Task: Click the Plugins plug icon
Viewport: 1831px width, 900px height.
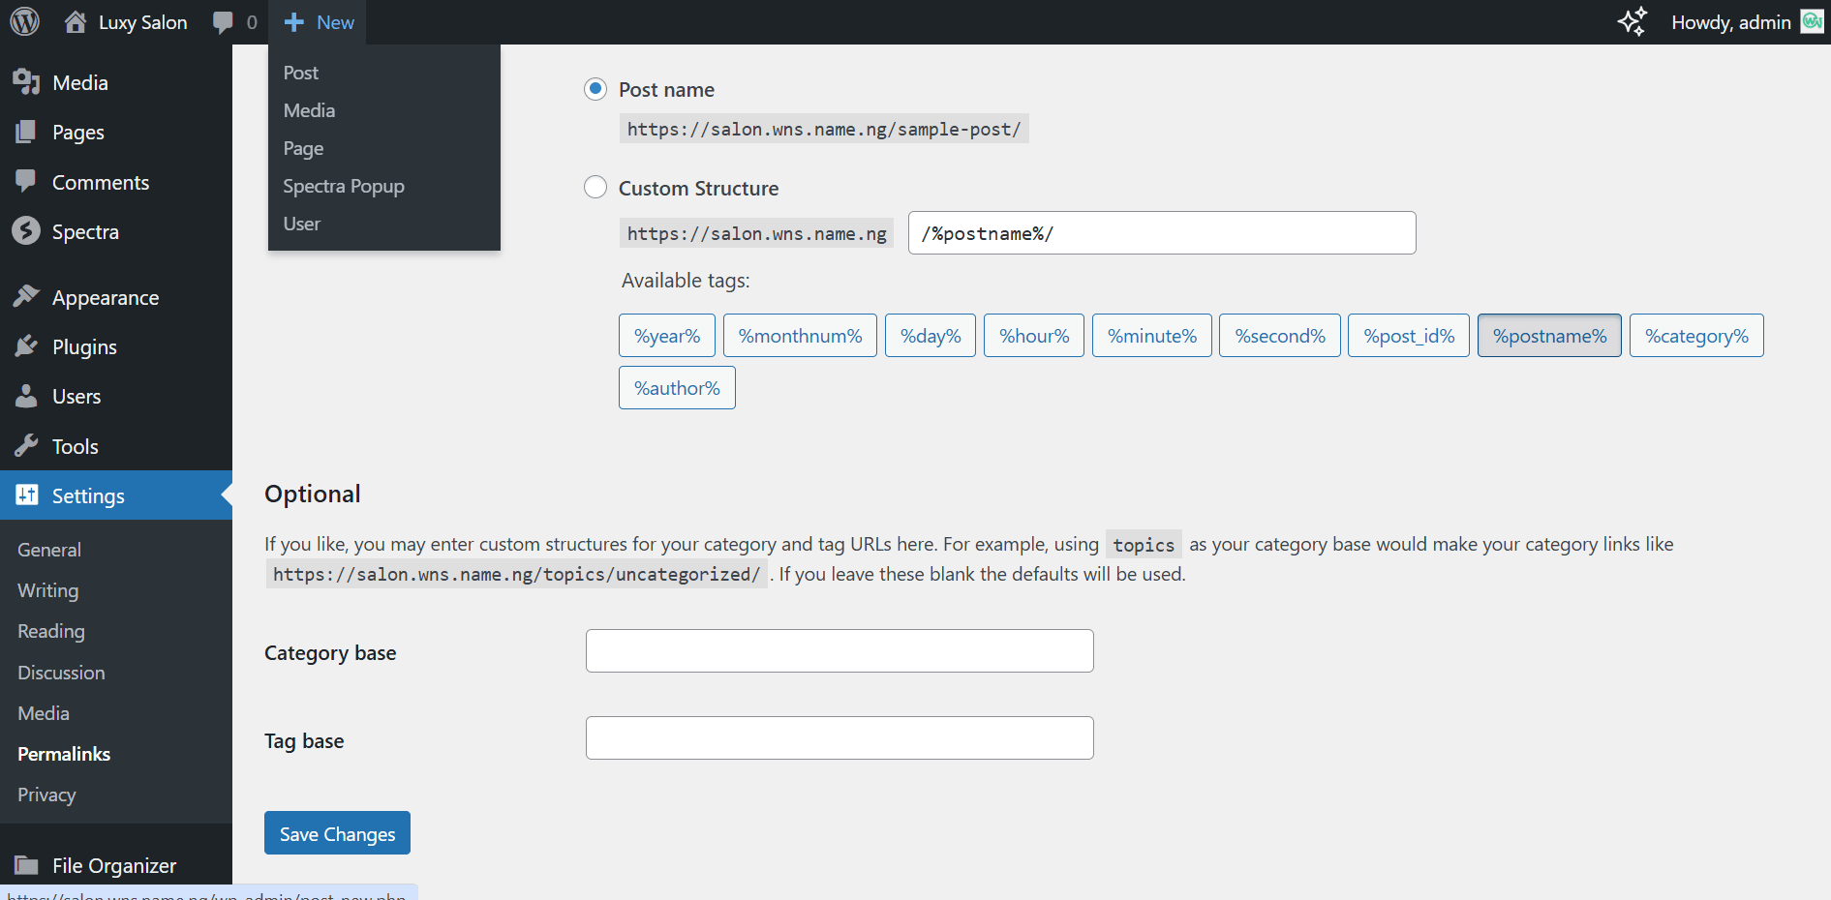Action: [26, 346]
